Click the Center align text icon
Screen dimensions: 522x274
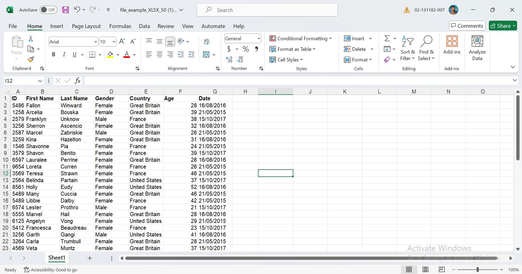pos(160,55)
